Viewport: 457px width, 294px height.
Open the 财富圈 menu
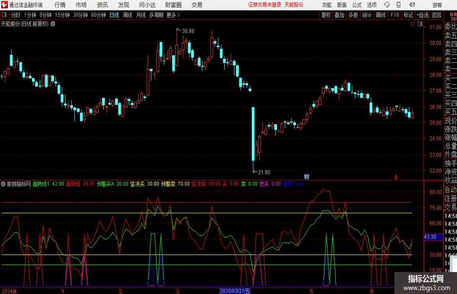pyautogui.click(x=173, y=5)
